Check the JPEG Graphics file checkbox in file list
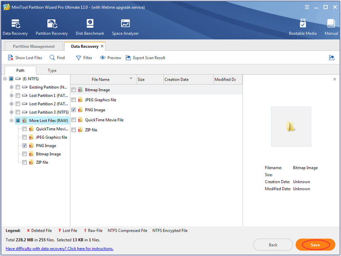Screen dimensions: 341x256 pos(73,100)
